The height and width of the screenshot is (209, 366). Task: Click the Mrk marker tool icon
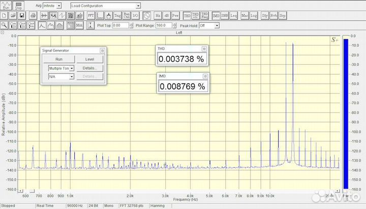point(80,25)
